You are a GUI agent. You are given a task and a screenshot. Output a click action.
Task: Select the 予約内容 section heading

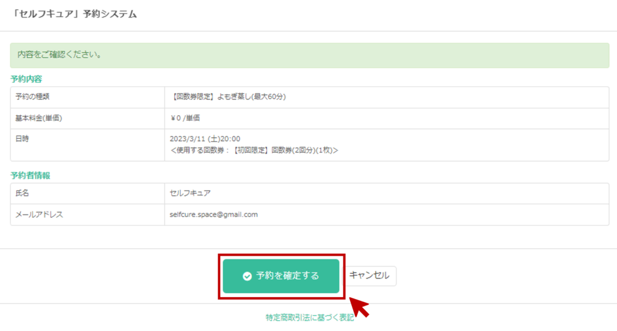pyautogui.click(x=26, y=79)
